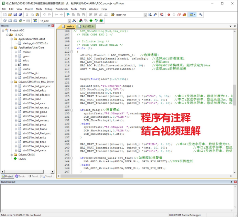Screen dimensions: 238x217
Task: Collapse the Application/User/Core group
Action: [x=12, y=48]
